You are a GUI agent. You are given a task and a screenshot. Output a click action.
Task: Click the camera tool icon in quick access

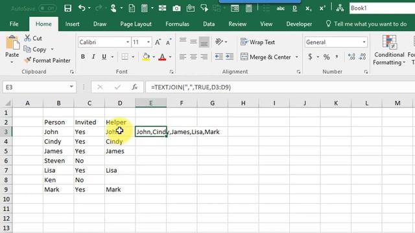[176, 8]
